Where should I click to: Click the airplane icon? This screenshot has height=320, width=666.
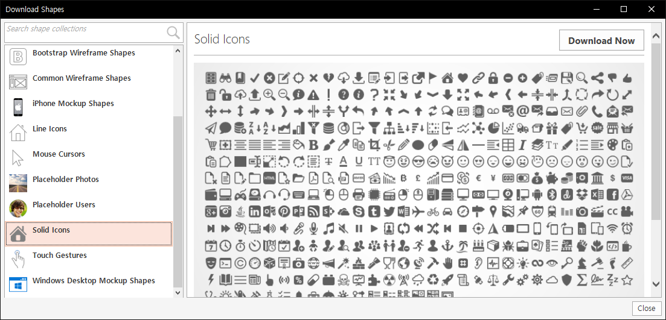(x=418, y=212)
